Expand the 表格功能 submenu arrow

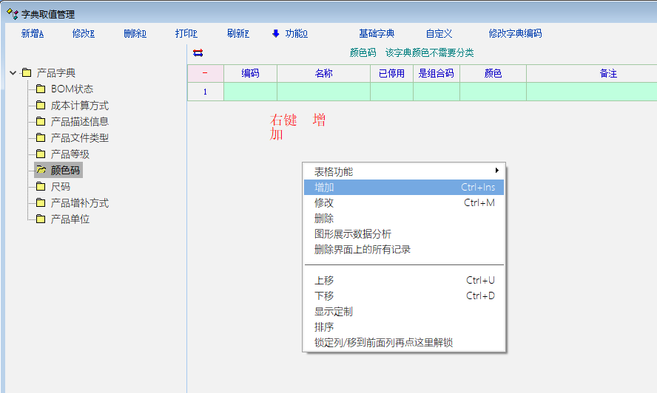(496, 171)
